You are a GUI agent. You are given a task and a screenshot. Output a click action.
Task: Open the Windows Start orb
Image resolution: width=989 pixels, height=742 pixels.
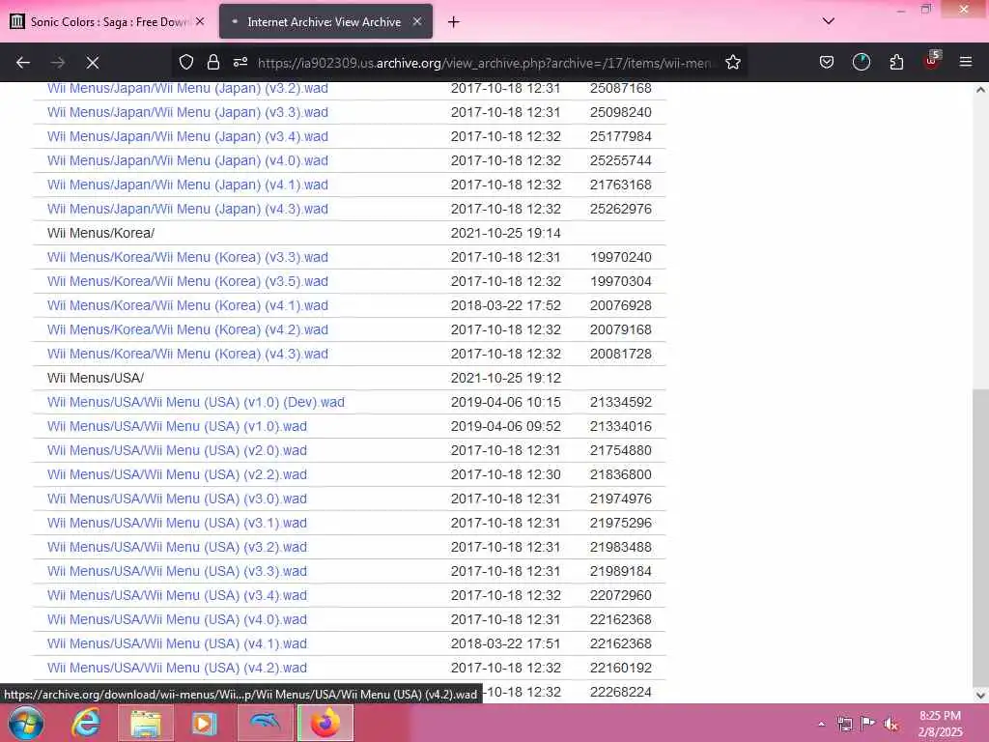click(x=26, y=723)
